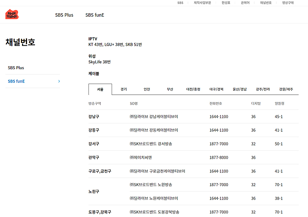Click the '㈜에이치씨엔' cell
Viewport: 308px width, 217px height.
pyautogui.click(x=141, y=157)
